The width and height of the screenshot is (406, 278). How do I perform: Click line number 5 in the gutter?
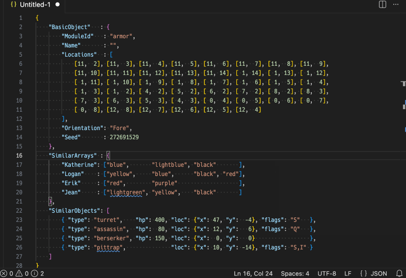[20, 55]
